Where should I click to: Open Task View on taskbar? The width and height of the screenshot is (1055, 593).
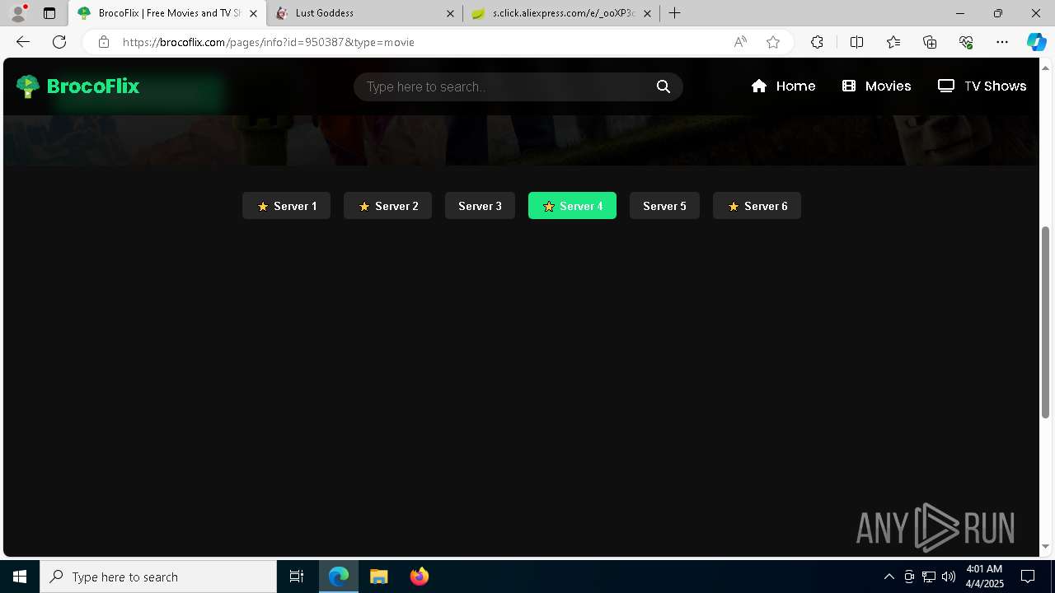tap(297, 577)
